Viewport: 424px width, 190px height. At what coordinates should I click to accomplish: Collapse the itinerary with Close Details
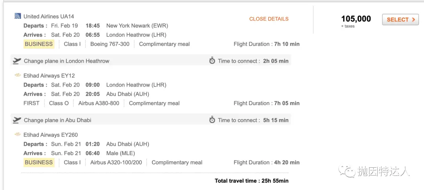click(x=269, y=19)
